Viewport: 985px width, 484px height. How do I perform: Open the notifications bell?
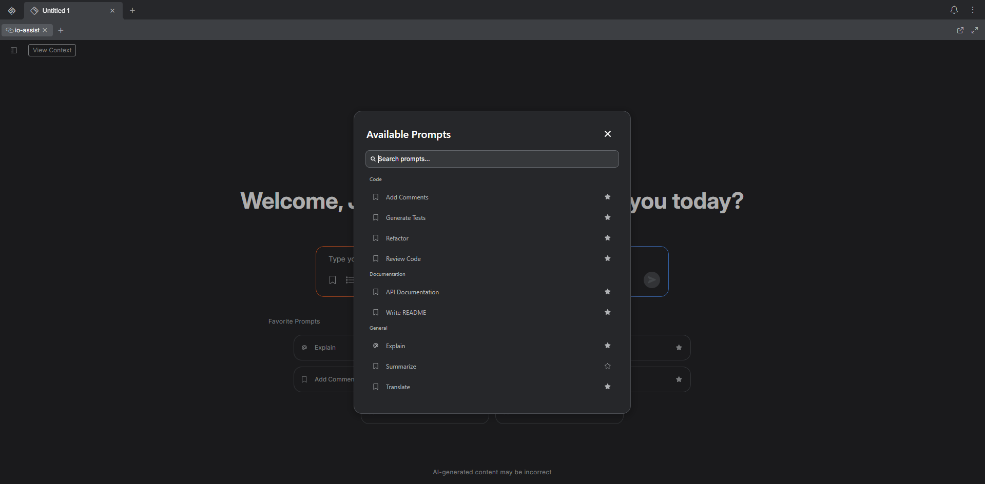(x=954, y=10)
